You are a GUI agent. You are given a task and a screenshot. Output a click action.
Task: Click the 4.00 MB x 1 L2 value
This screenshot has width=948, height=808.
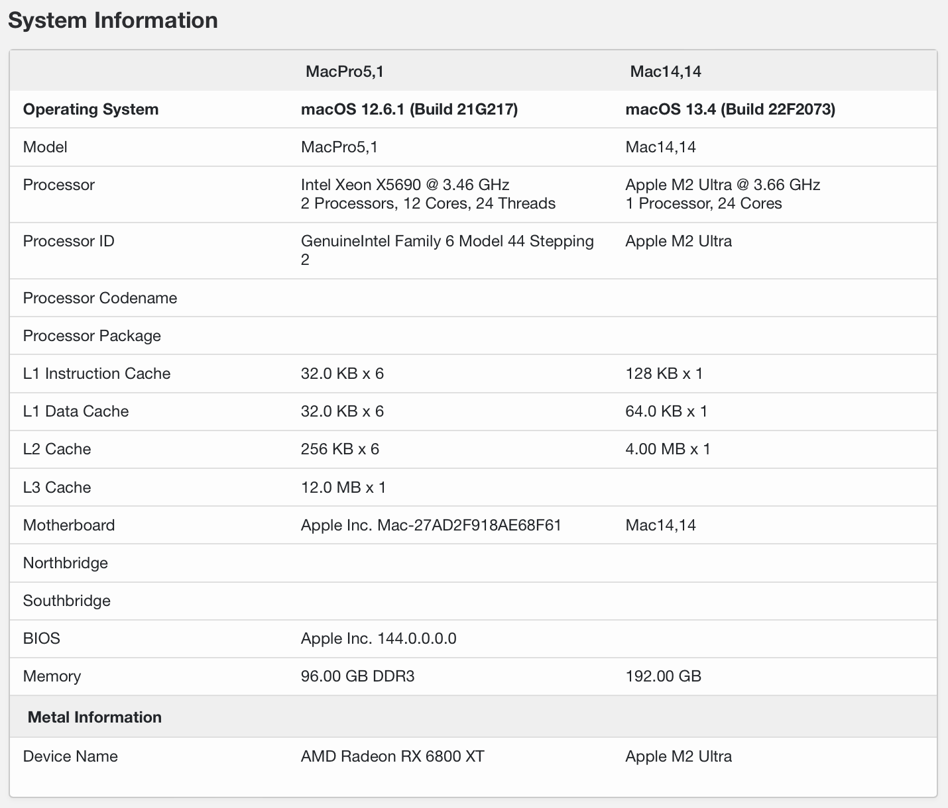[x=668, y=449]
